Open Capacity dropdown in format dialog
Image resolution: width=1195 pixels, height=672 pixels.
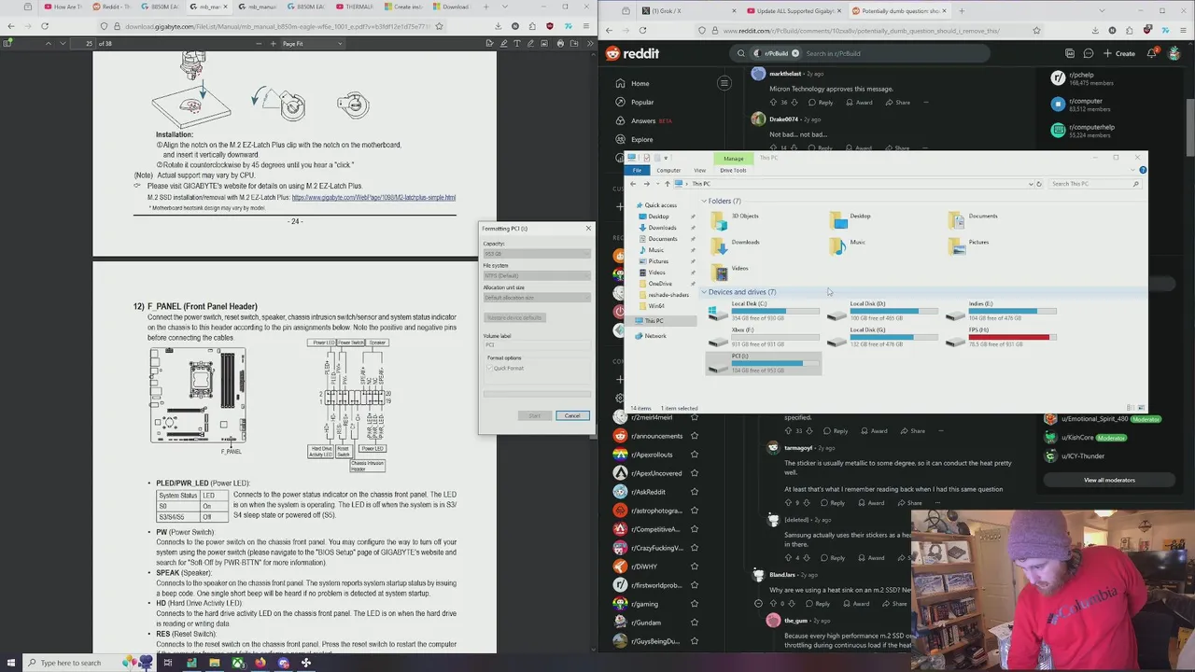click(537, 254)
